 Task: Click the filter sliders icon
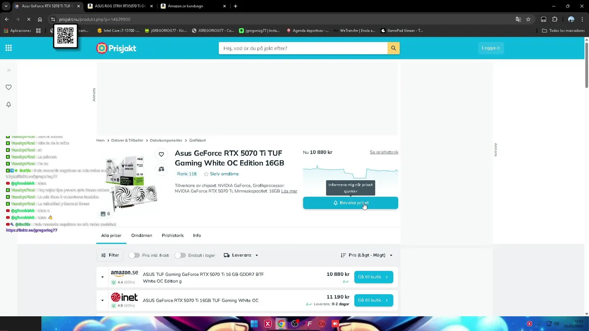104,255
